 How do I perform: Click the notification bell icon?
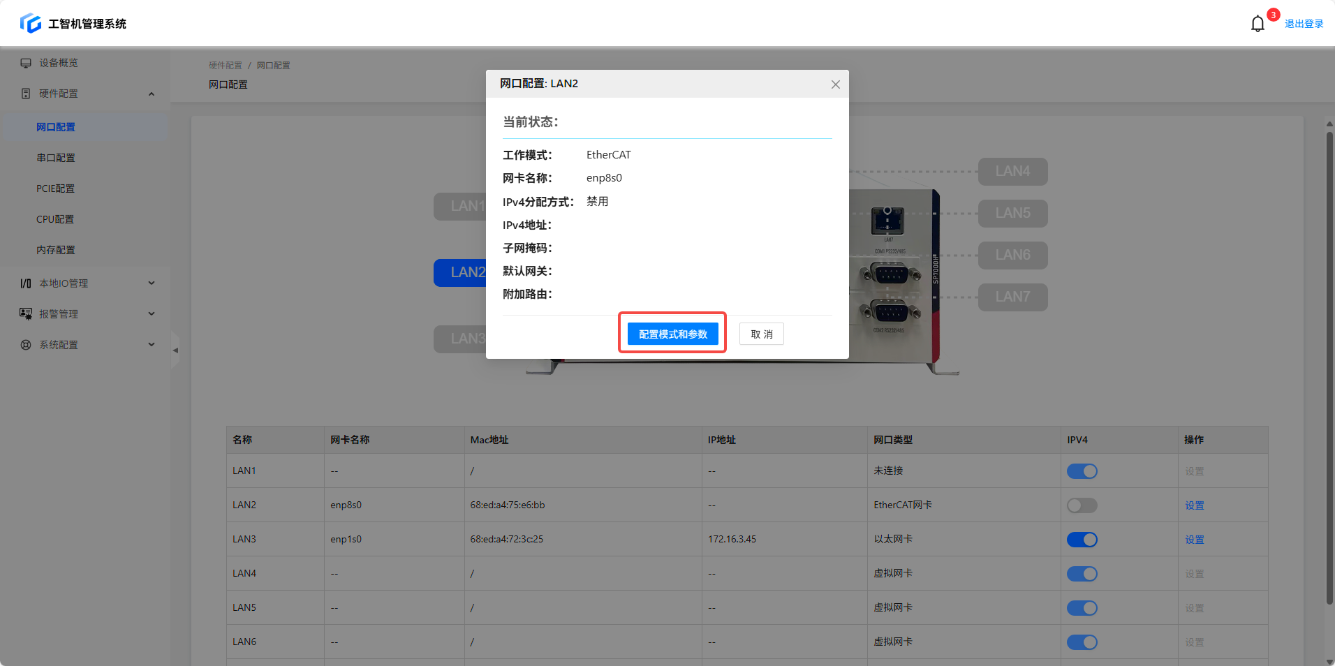click(x=1257, y=24)
